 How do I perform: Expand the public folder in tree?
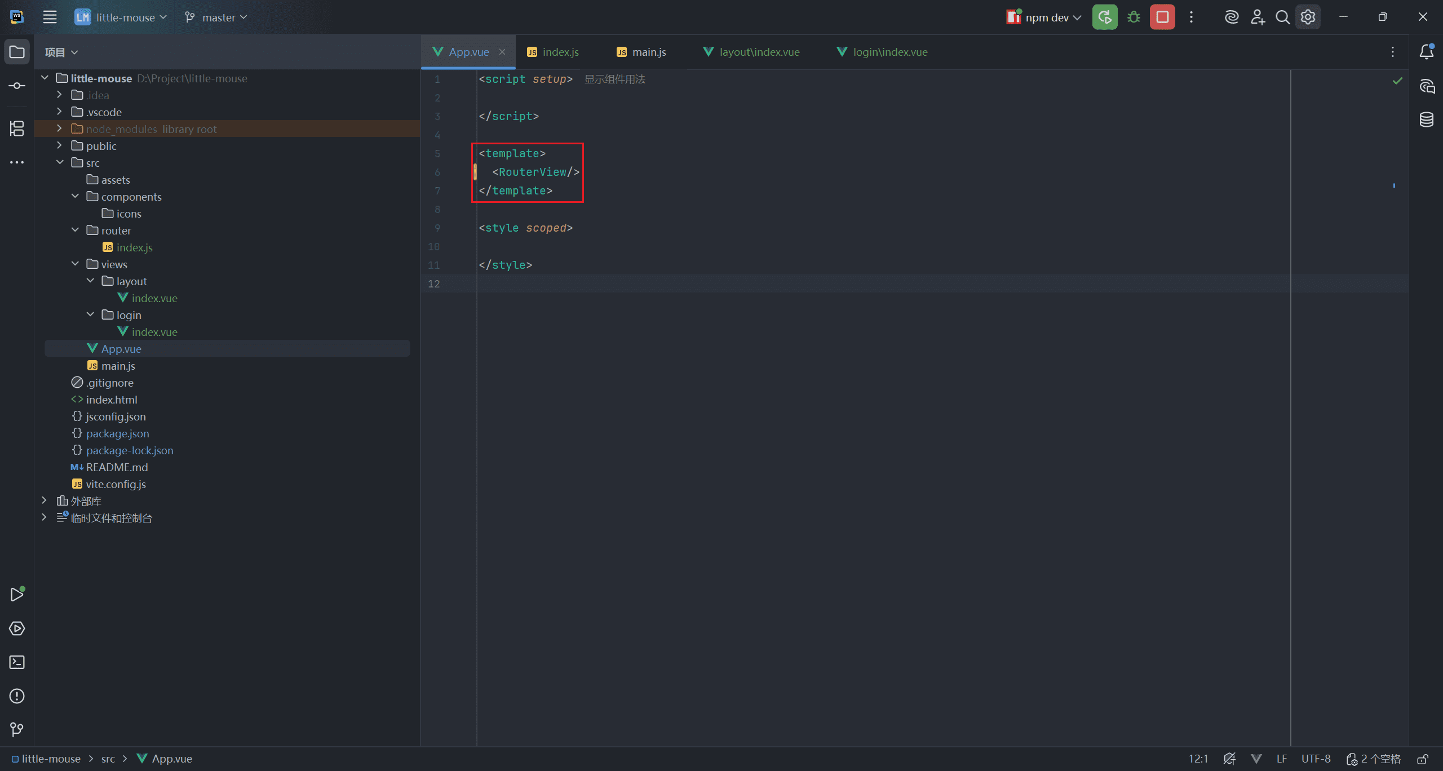click(59, 145)
